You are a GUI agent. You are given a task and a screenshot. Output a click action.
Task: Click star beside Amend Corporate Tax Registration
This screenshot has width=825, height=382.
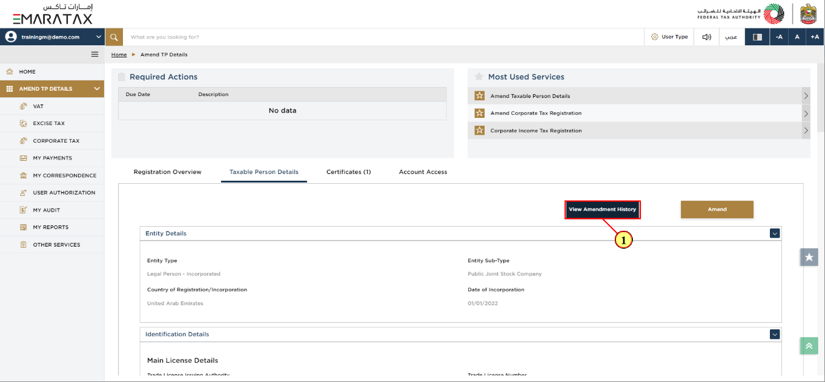pyautogui.click(x=479, y=113)
